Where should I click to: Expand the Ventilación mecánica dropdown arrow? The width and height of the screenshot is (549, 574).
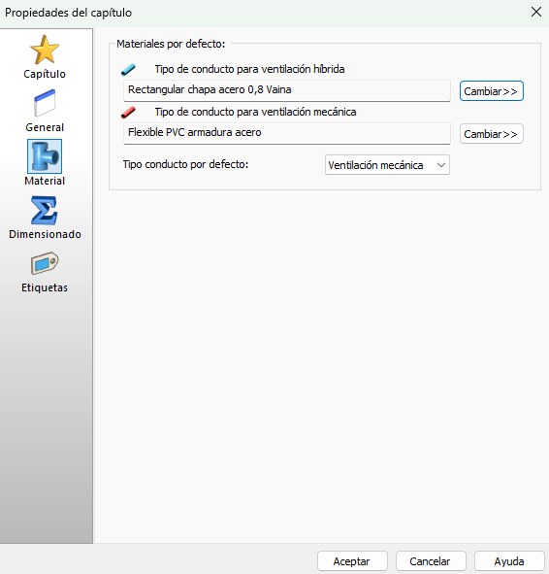[441, 165]
